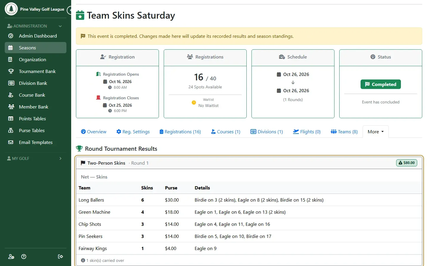Image resolution: width=427 pixels, height=266 pixels.
Task: Click the Purse Tables money bag icon
Action: [x=11, y=130]
